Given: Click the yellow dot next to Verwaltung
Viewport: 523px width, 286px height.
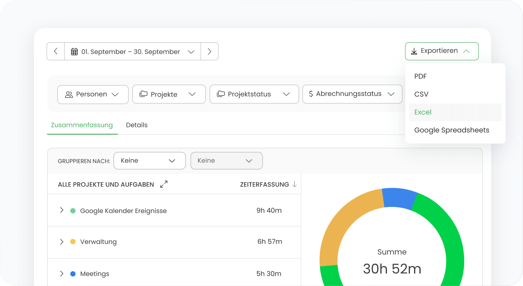Looking at the screenshot, I should 73,242.
